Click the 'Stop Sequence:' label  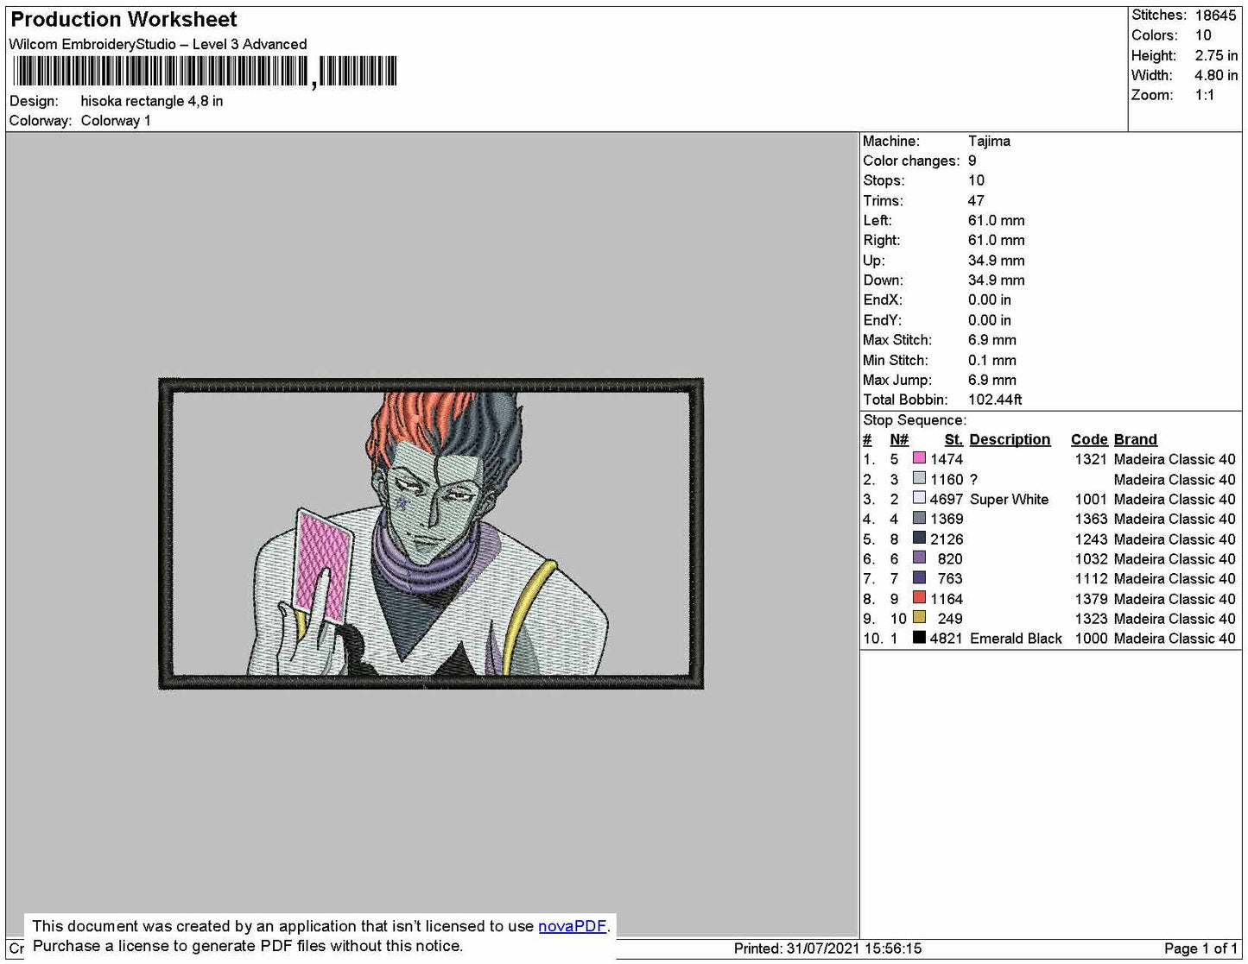tap(915, 420)
